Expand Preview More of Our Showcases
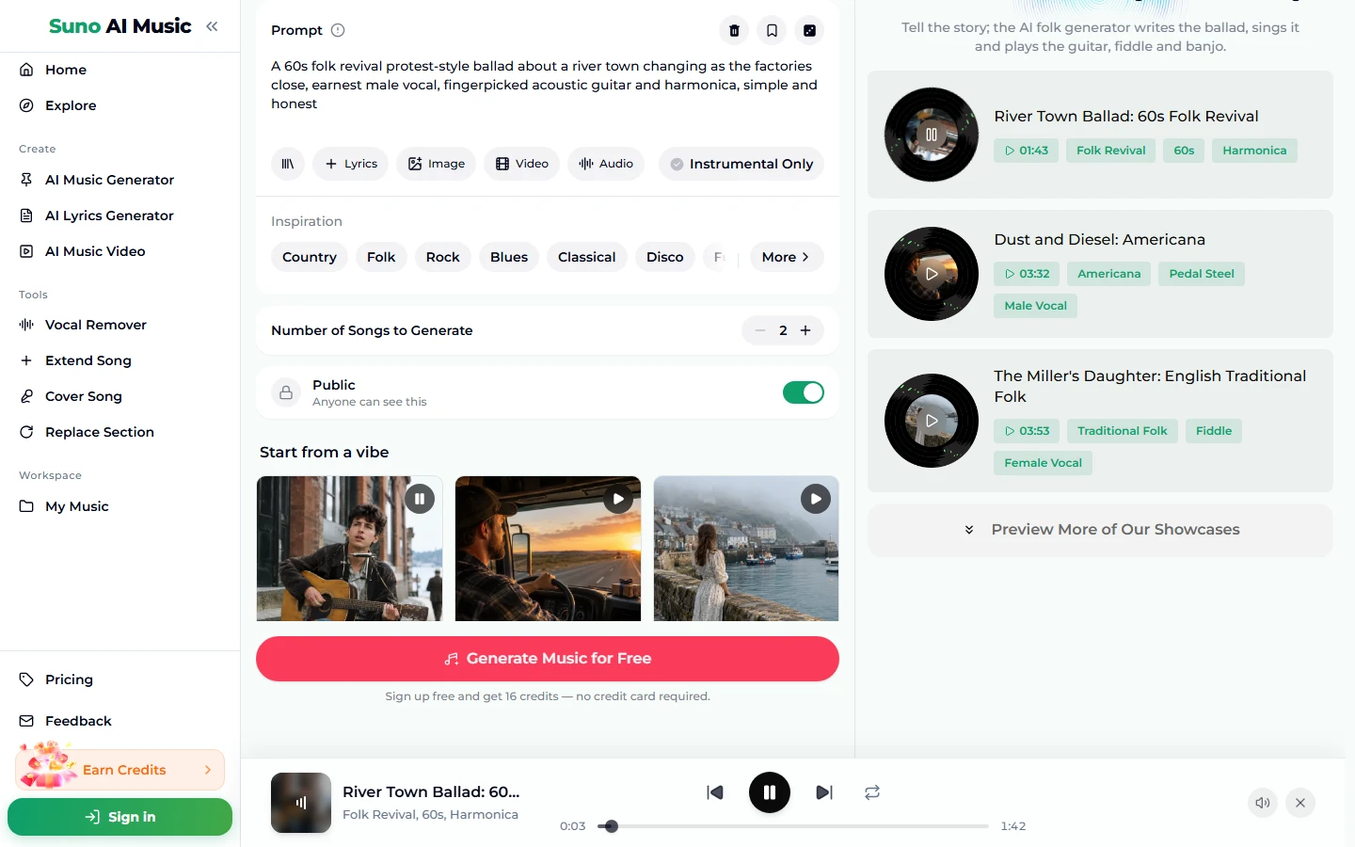The image size is (1355, 847). coord(1100,530)
